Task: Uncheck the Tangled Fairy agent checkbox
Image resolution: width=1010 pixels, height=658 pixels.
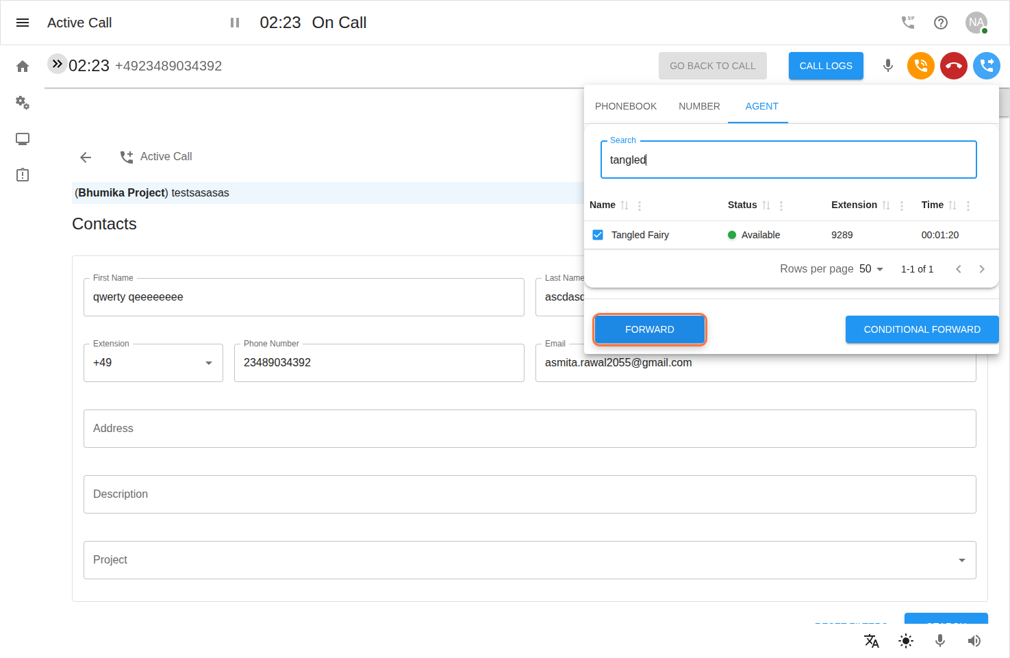Action: [x=598, y=235]
